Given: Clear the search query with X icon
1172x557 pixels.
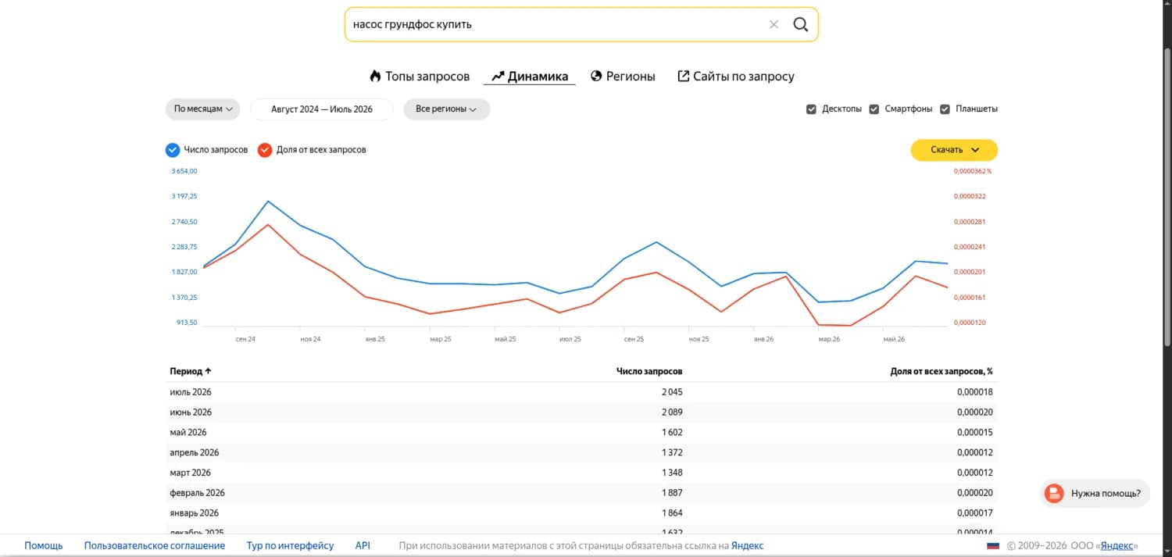Looking at the screenshot, I should click(774, 24).
